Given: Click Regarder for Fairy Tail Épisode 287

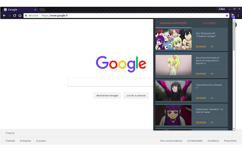Looking at the screenshot, I should [201, 46].
